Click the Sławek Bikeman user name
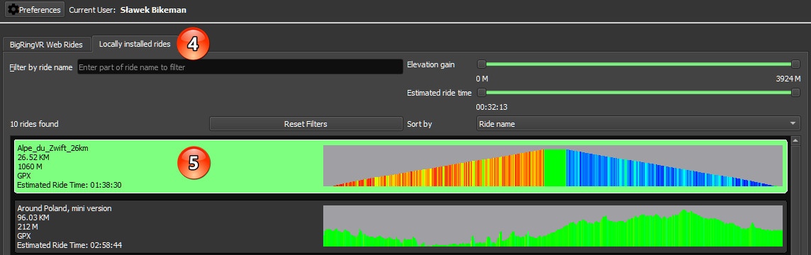 click(x=153, y=10)
